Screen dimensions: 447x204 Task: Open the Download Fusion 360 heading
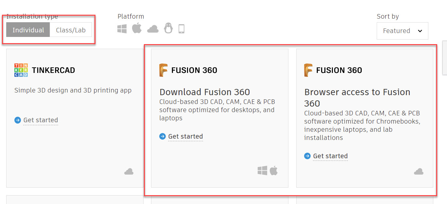coord(205,92)
